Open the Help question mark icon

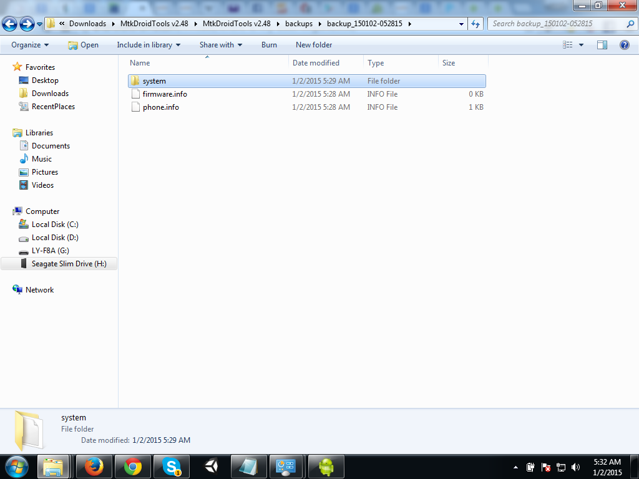click(624, 45)
